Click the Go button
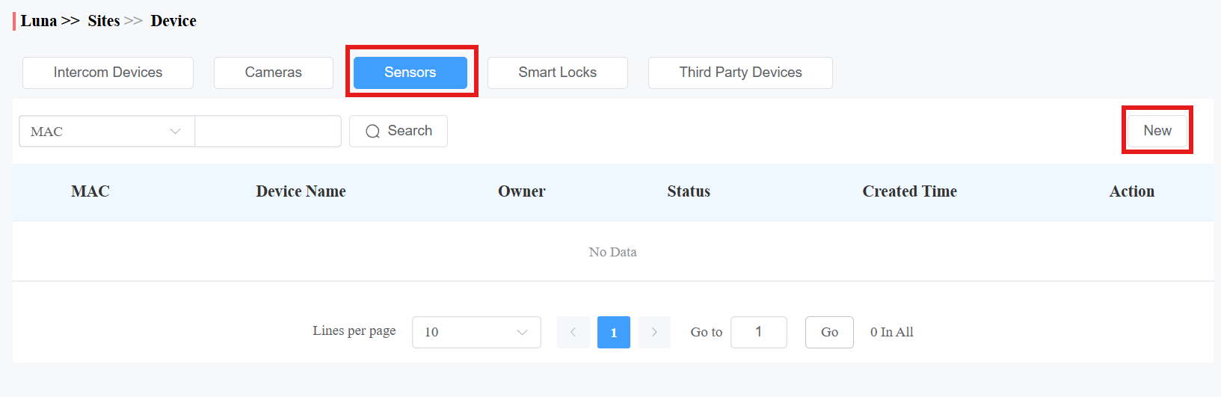 tap(829, 332)
